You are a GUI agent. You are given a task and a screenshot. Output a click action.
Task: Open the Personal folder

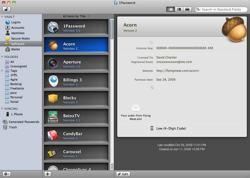click(16, 97)
